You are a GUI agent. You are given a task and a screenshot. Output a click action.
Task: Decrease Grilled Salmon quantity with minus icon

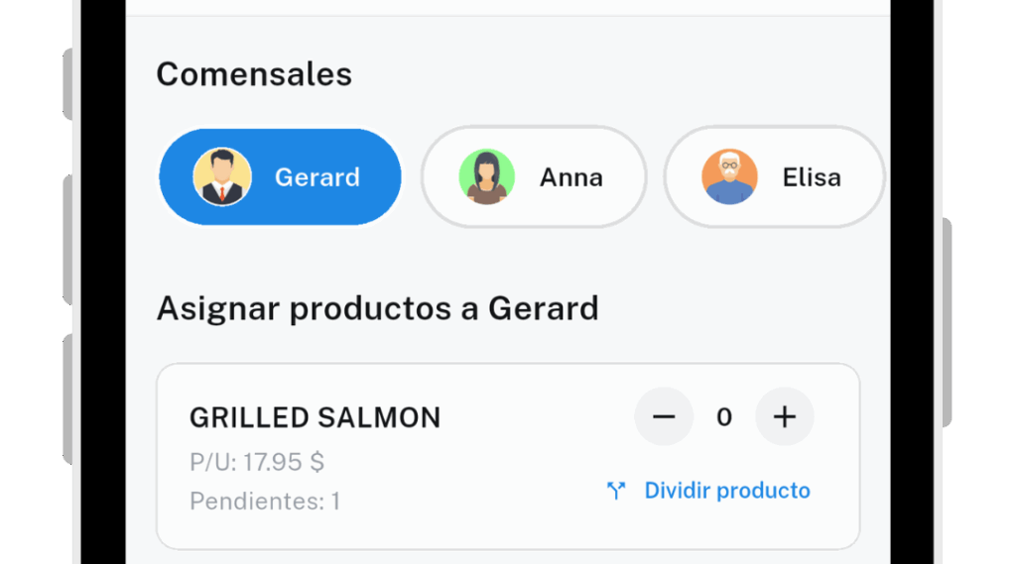664,417
